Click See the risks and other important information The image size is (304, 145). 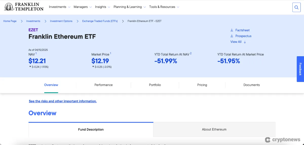(63, 101)
